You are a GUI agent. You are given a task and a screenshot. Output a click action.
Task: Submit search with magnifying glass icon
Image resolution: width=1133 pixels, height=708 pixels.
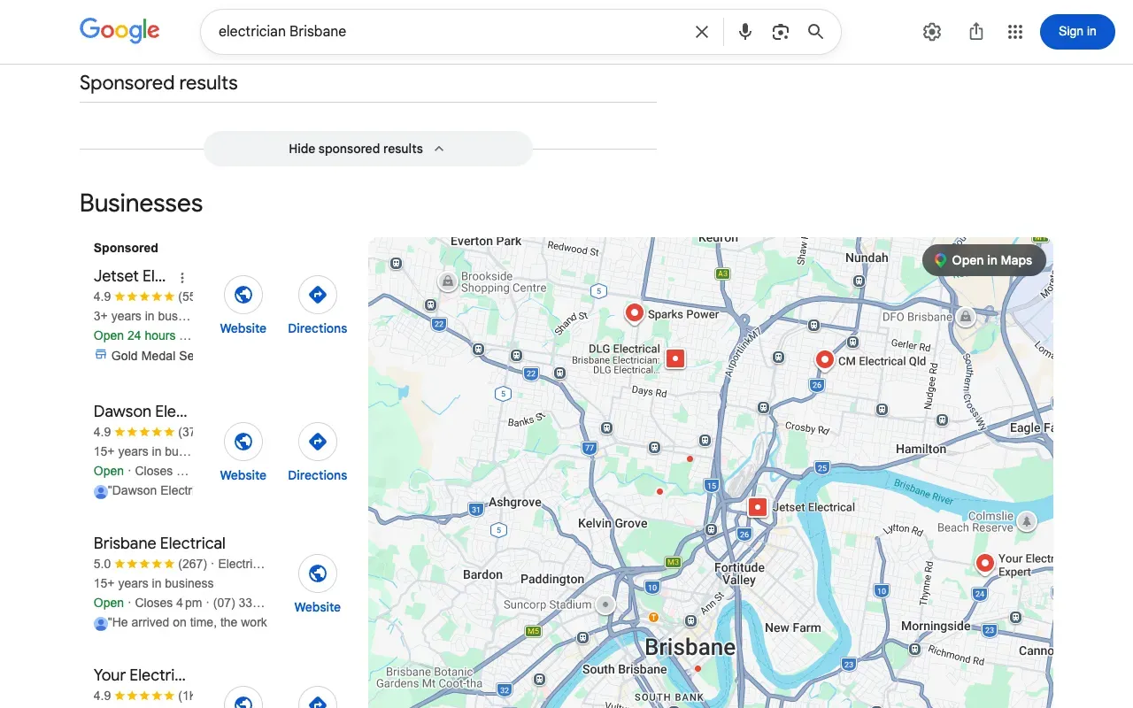816,32
